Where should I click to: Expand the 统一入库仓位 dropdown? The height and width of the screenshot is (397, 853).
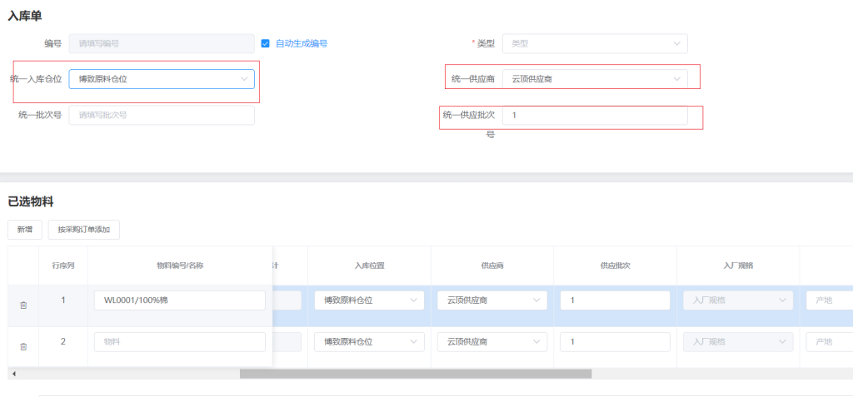pos(162,79)
